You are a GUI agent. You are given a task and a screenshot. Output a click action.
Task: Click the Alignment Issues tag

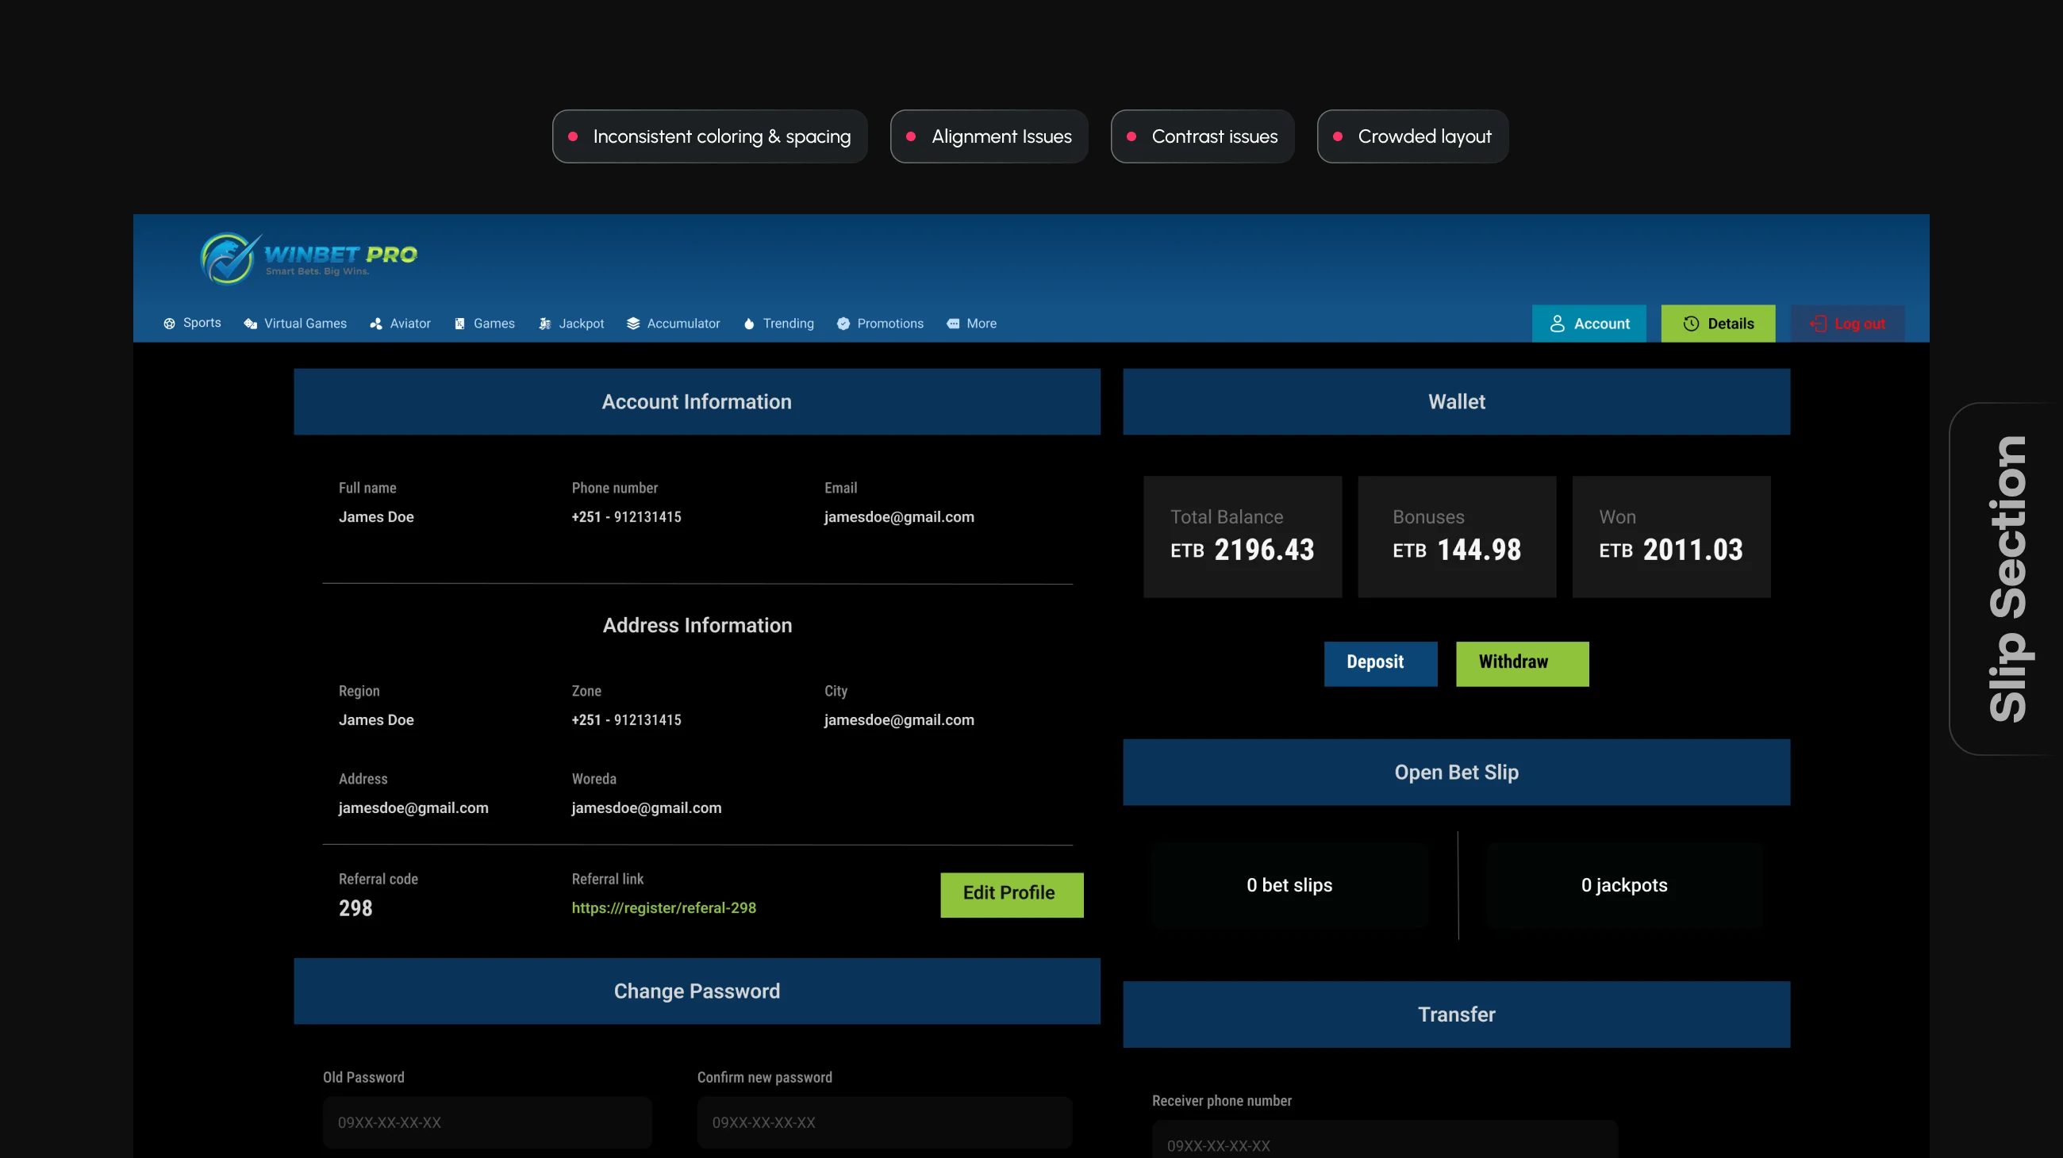tap(989, 136)
